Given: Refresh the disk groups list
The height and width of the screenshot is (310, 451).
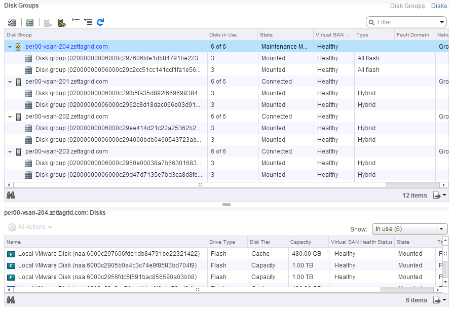Looking at the screenshot, I should pyautogui.click(x=100, y=22).
